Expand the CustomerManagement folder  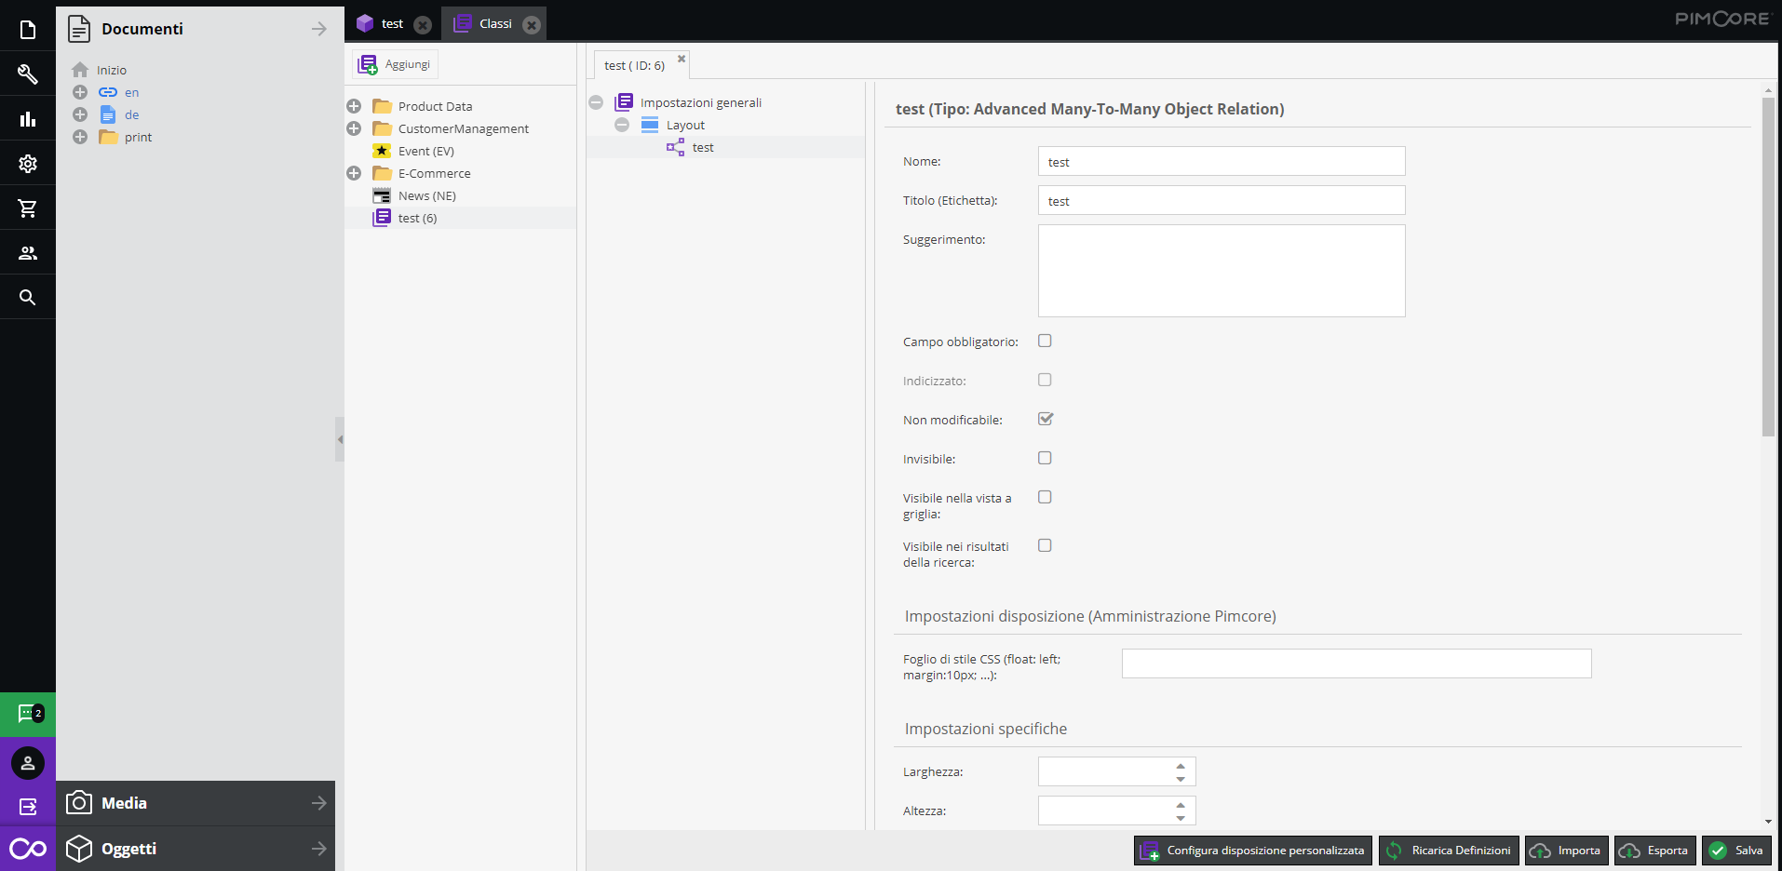click(x=354, y=128)
